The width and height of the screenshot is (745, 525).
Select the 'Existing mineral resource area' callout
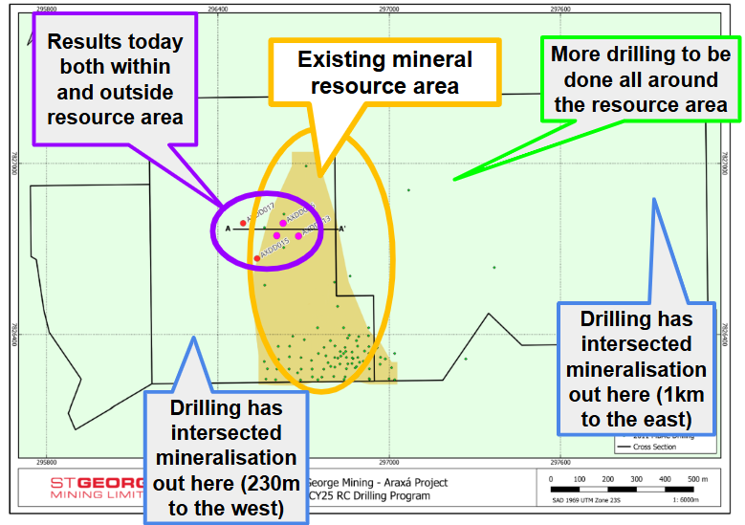pos(384,73)
